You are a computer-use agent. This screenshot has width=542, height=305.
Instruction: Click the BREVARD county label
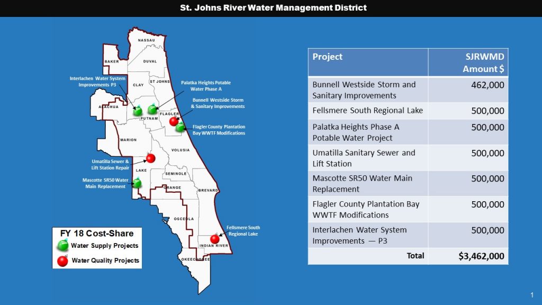tap(208, 190)
